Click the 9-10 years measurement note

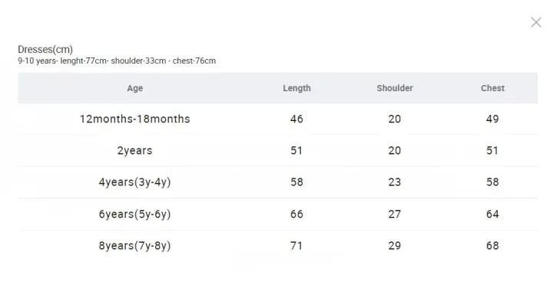pyautogui.click(x=117, y=61)
